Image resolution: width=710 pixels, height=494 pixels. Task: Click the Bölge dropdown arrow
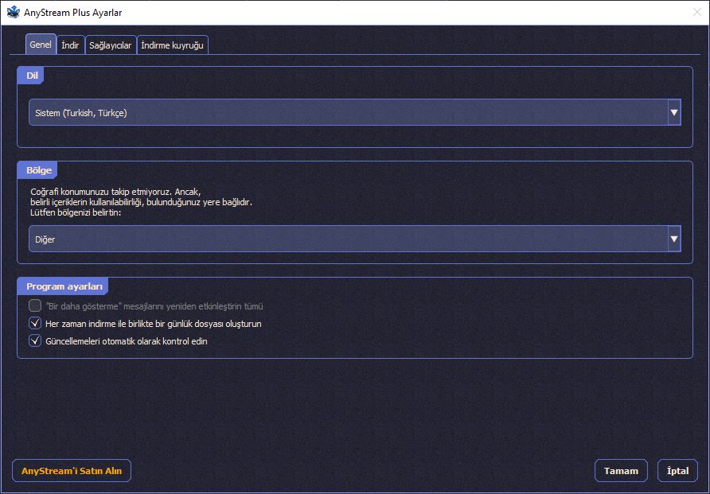coord(673,239)
